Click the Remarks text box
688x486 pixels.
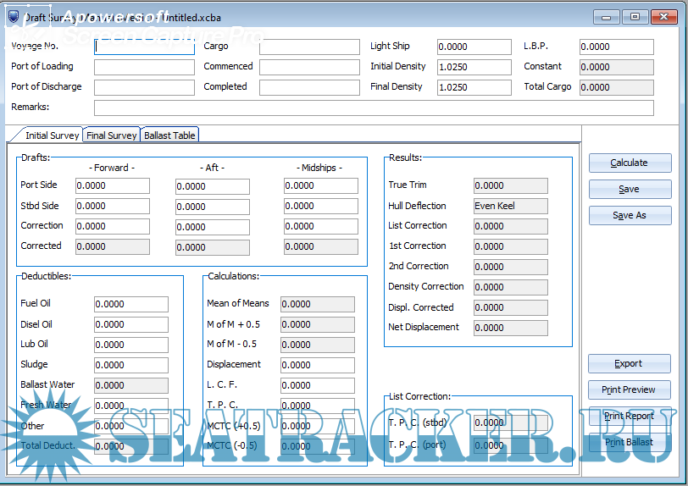click(373, 108)
